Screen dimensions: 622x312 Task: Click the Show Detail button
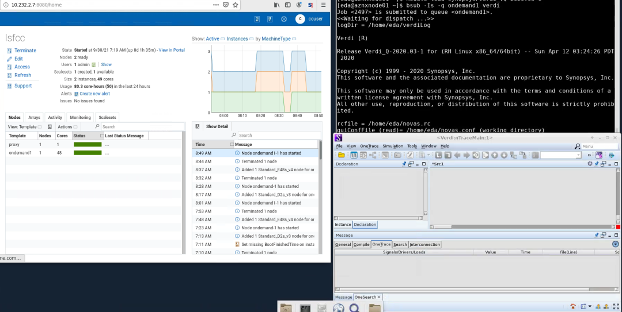[x=217, y=126]
